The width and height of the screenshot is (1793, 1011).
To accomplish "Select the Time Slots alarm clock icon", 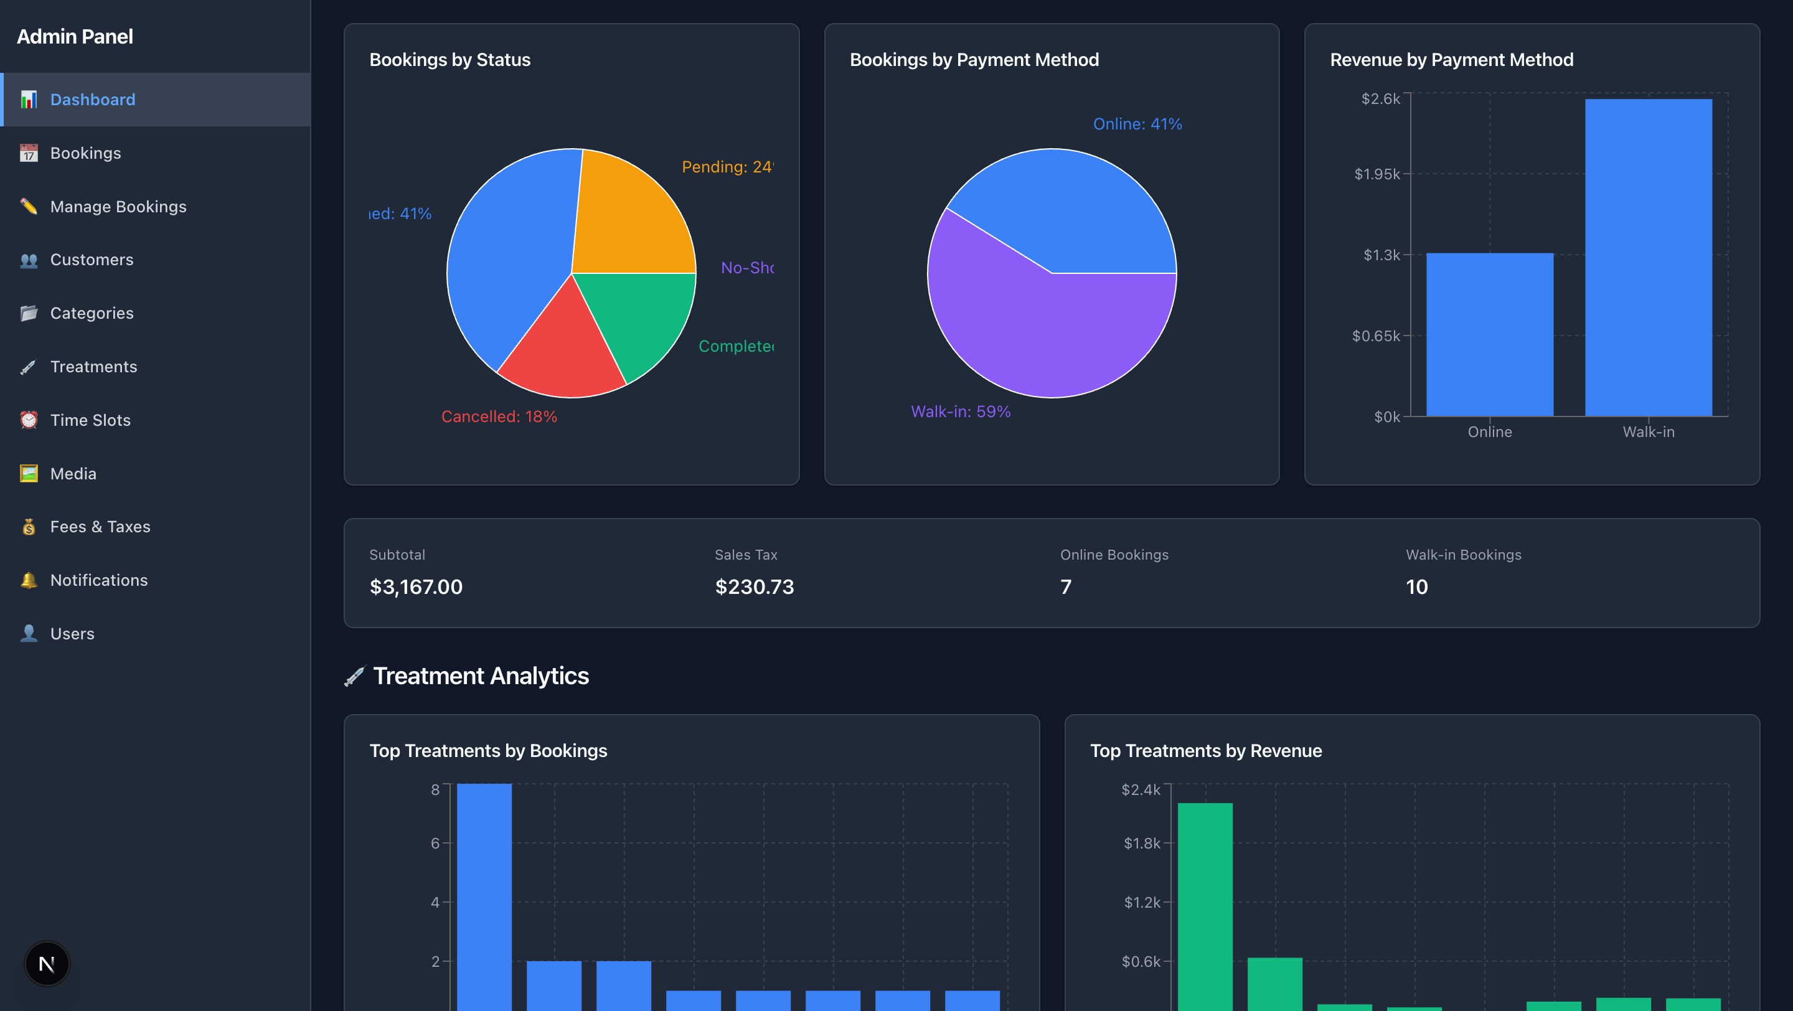I will click(29, 420).
